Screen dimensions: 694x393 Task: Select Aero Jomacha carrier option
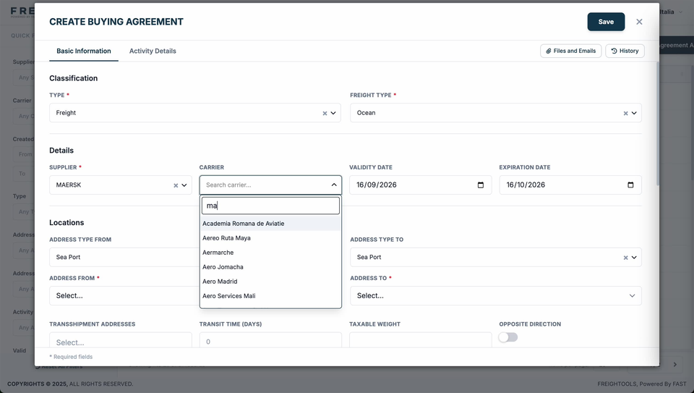[270, 267]
